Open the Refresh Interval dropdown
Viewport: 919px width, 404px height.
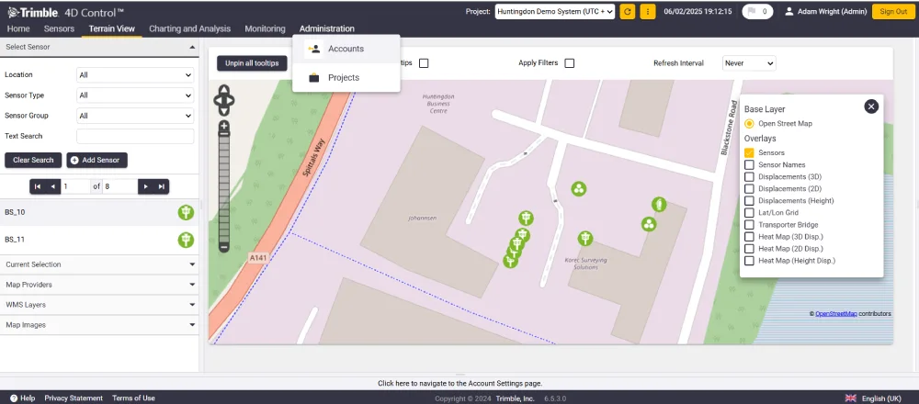pos(749,63)
